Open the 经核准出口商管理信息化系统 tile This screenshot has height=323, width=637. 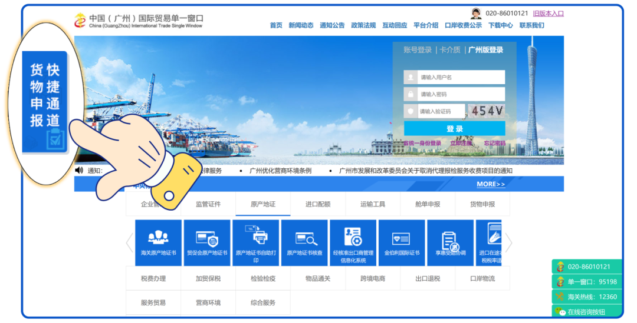click(353, 243)
